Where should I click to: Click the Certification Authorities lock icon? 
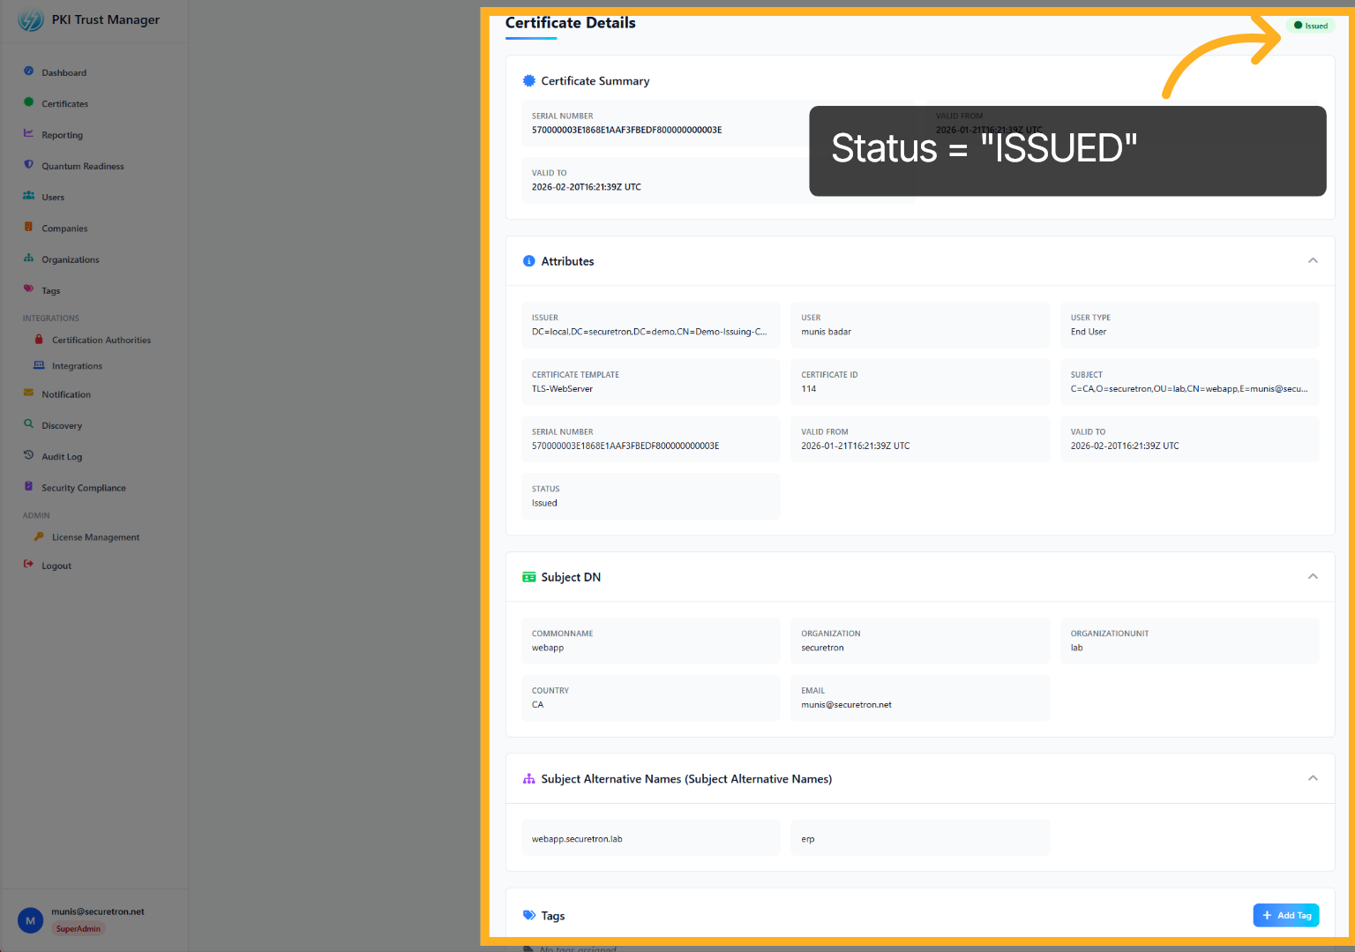[x=39, y=339]
